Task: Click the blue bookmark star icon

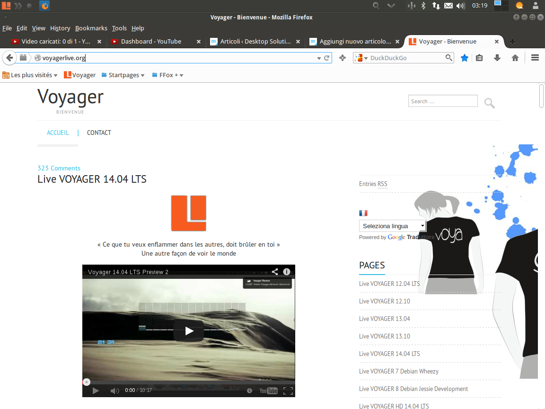Action: [x=465, y=58]
